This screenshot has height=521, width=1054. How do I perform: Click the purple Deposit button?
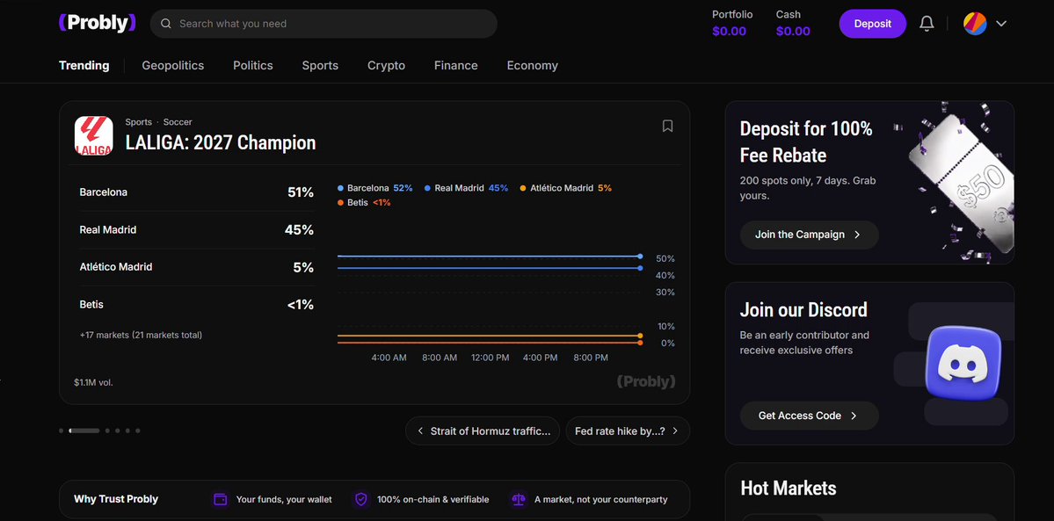[x=873, y=24]
